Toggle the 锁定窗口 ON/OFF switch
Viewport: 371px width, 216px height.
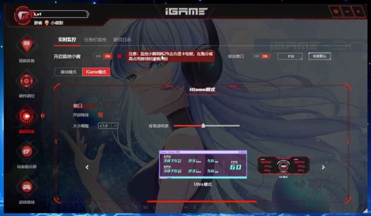[261, 56]
